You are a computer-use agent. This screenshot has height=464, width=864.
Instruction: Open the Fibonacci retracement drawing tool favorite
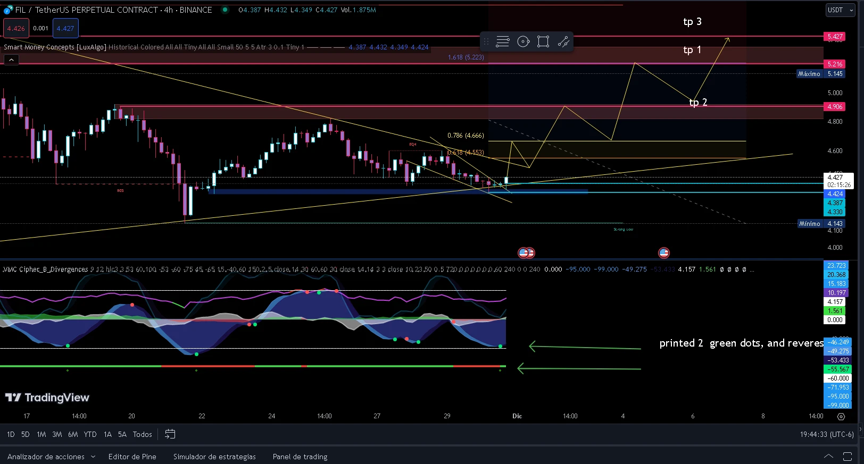(503, 41)
